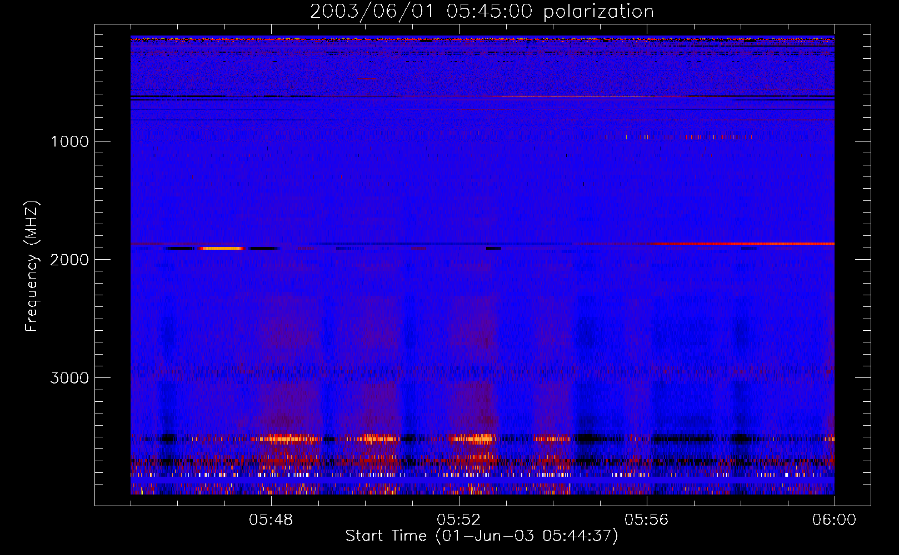Click the bright orange burst near 2000 MHz
This screenshot has width=899, height=555.
click(x=222, y=248)
